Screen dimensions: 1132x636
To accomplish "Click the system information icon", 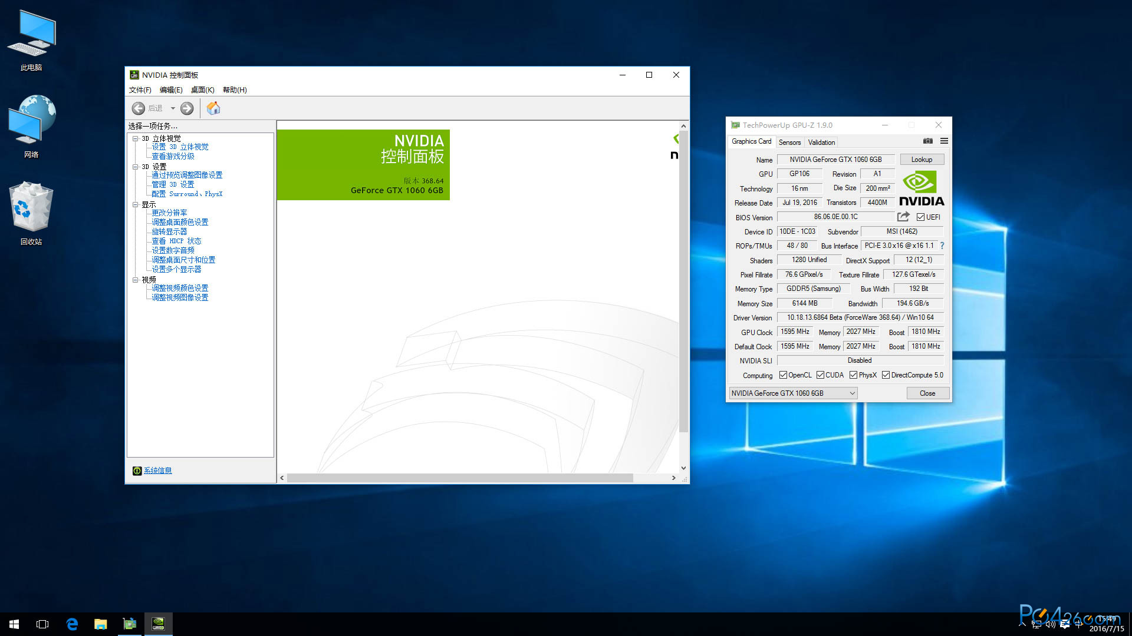I will coord(137,471).
